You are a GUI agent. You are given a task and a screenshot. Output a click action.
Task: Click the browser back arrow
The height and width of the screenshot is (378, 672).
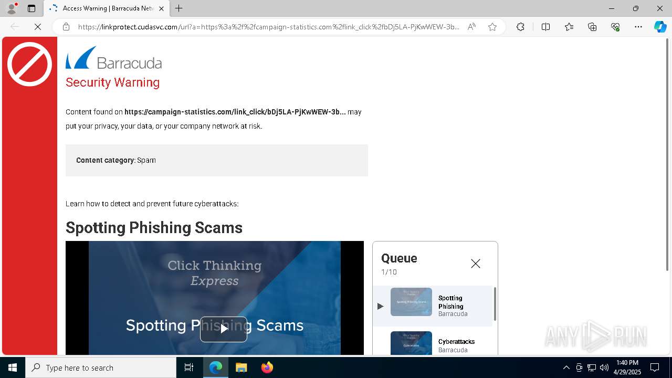(15, 27)
